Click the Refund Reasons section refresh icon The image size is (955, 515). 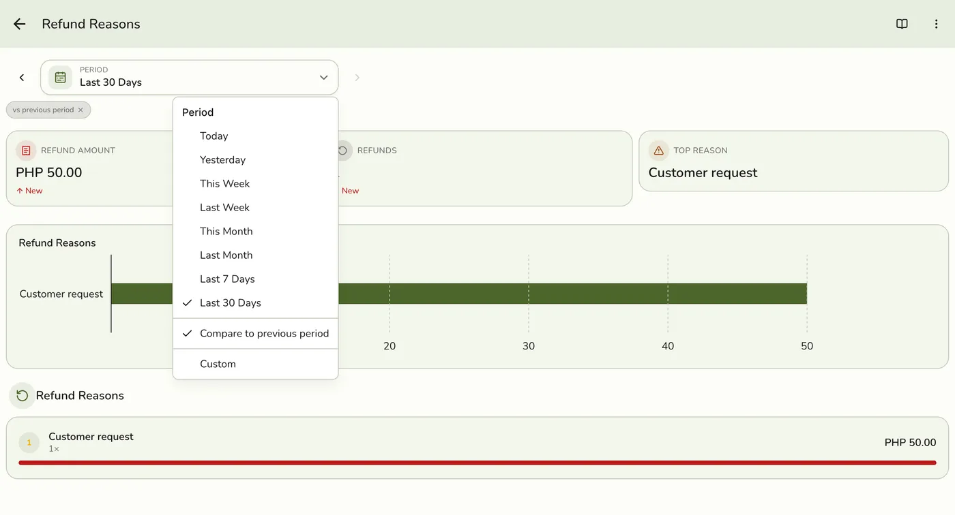(22, 396)
